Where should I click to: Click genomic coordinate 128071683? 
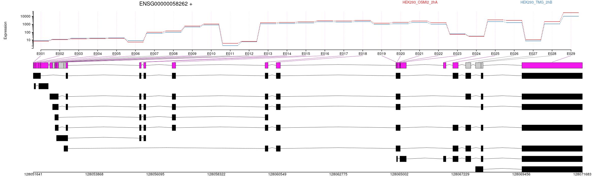point(582,174)
